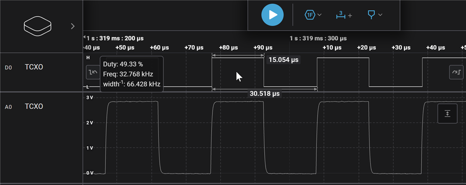Click the marker flag icon

pyautogui.click(x=371, y=15)
